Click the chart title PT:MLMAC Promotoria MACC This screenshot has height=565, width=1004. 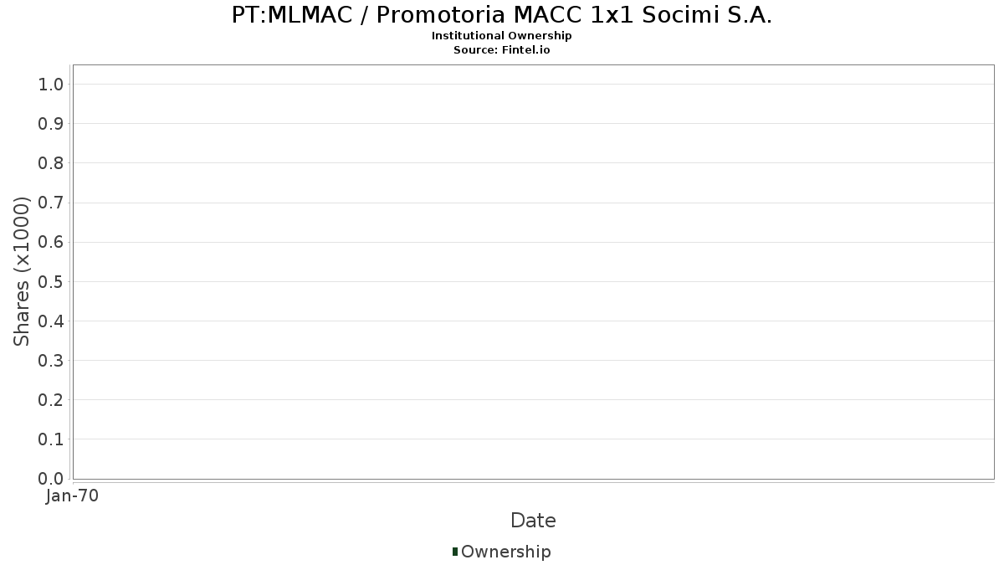502,15
